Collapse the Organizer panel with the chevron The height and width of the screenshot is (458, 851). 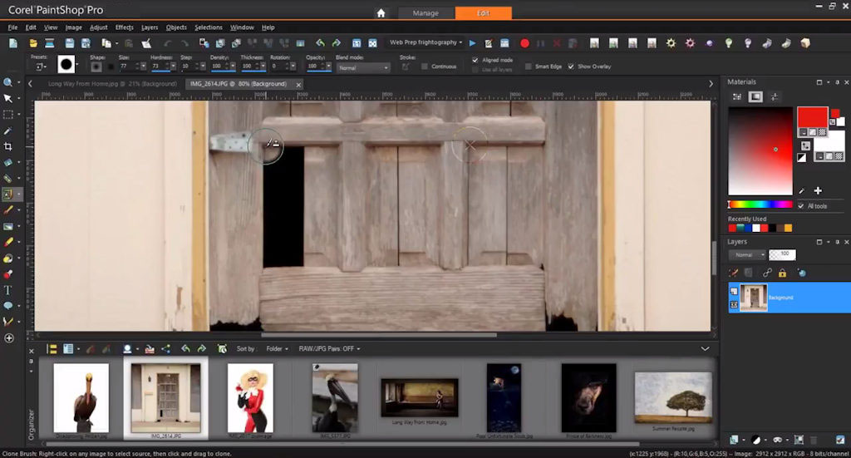(705, 349)
